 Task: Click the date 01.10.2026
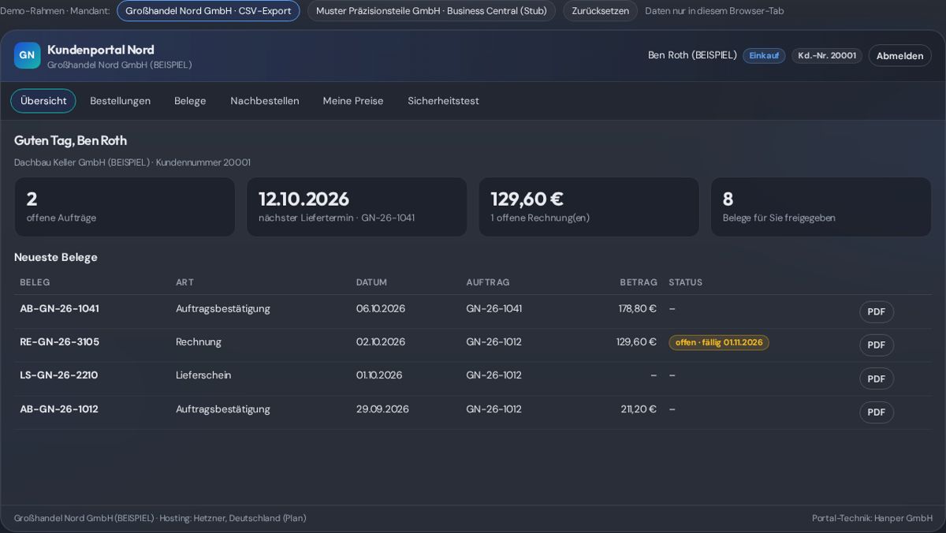click(379, 375)
